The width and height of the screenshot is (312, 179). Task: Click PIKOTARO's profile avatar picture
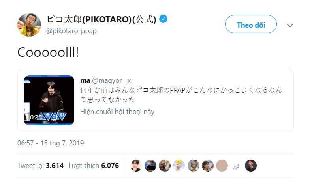pyautogui.click(x=29, y=24)
